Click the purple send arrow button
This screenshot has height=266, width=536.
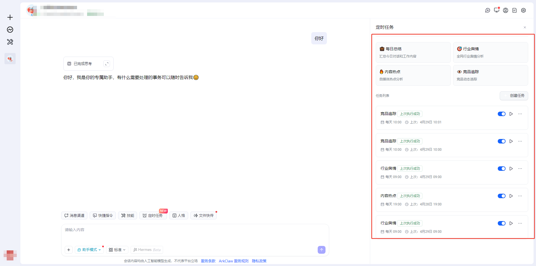coord(322,250)
